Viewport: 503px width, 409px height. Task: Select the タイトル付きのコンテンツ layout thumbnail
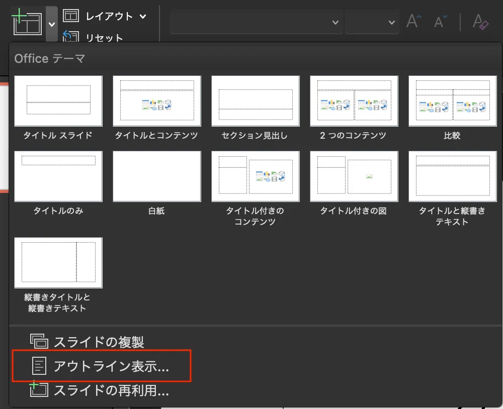(x=256, y=176)
